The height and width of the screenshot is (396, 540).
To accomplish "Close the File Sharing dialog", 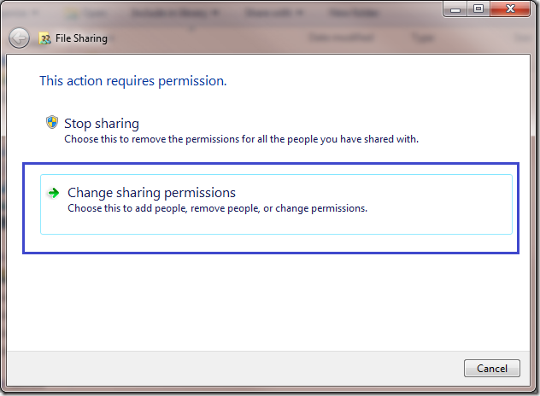I will tap(510, 9).
